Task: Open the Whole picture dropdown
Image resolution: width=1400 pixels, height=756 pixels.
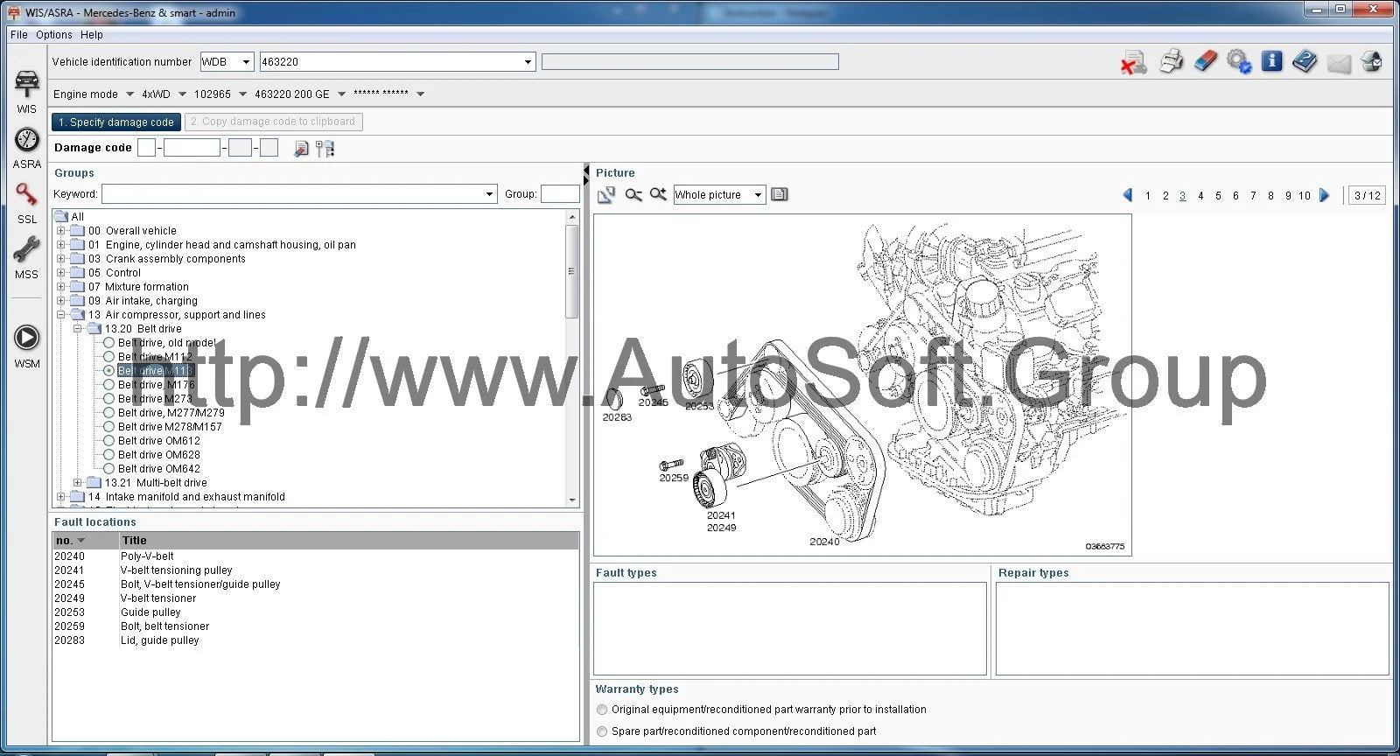Action: tap(719, 195)
